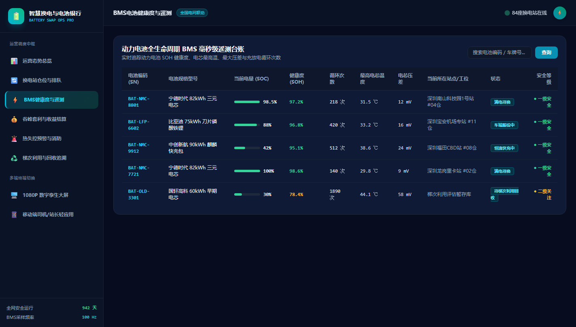
Task: Click the 42% SOC progress bar
Action: coord(247,148)
